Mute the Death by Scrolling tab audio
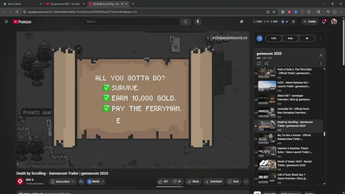The height and width of the screenshot is (194, 345). [x=122, y=4]
